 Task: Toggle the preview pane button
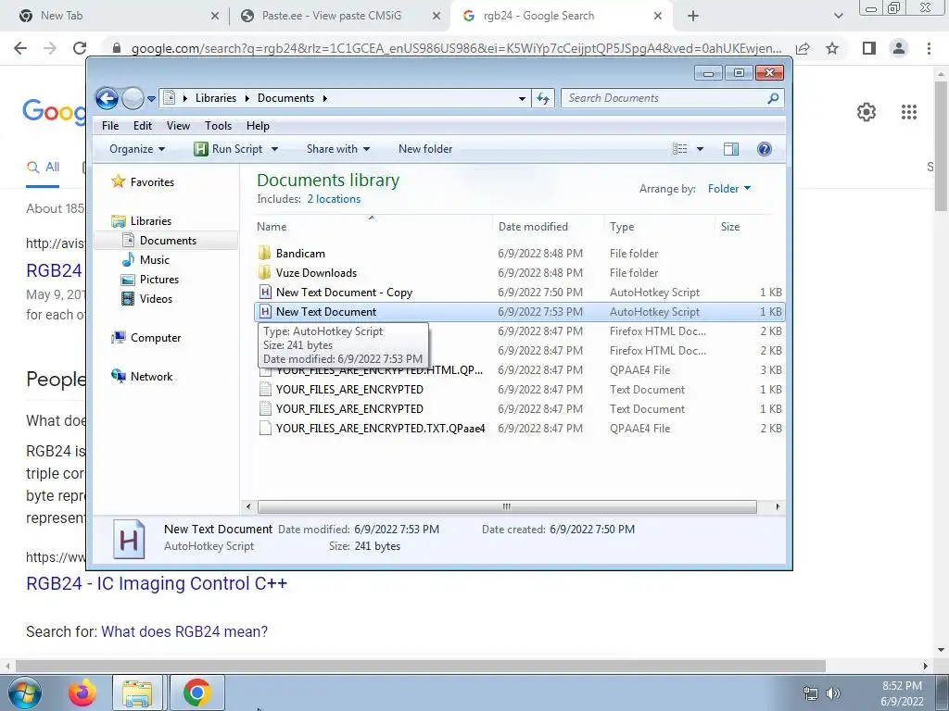click(x=731, y=149)
